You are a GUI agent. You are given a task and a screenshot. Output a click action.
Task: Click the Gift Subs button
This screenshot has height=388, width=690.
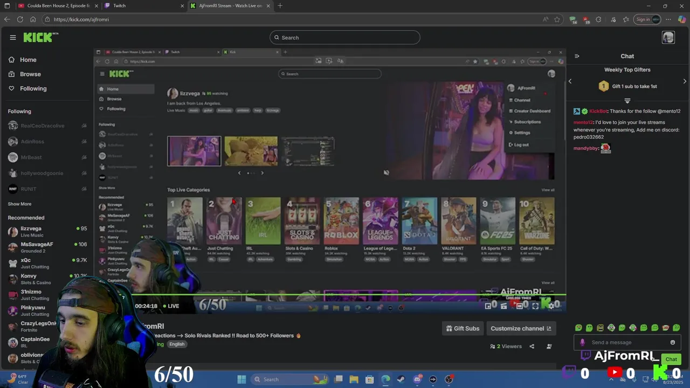463,328
